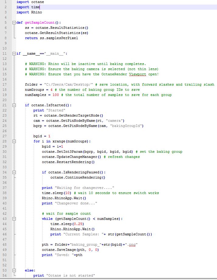Click the print "Saved: " statement
This screenshot has height=280, width=217.
[x=62, y=255]
